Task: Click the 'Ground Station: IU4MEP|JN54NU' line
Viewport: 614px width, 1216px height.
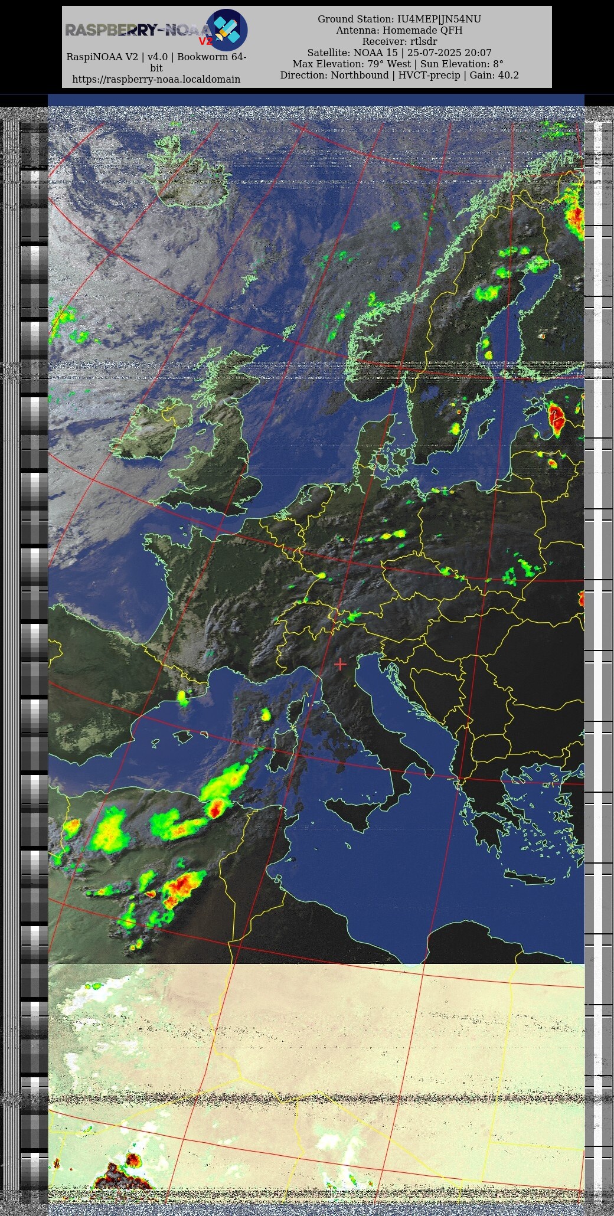Action: [x=399, y=19]
